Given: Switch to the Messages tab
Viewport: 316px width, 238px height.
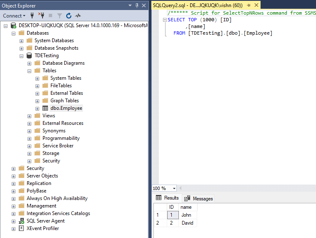Looking at the screenshot, I should (x=198, y=198).
